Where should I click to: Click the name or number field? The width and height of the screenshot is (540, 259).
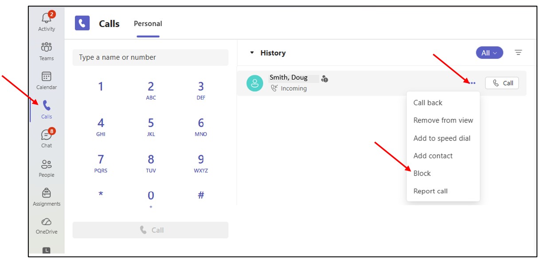tap(150, 57)
